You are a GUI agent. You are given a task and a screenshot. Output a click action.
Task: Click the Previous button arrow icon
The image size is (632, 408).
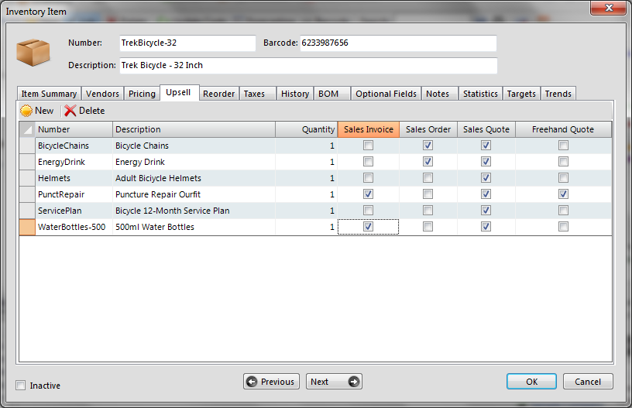251,382
